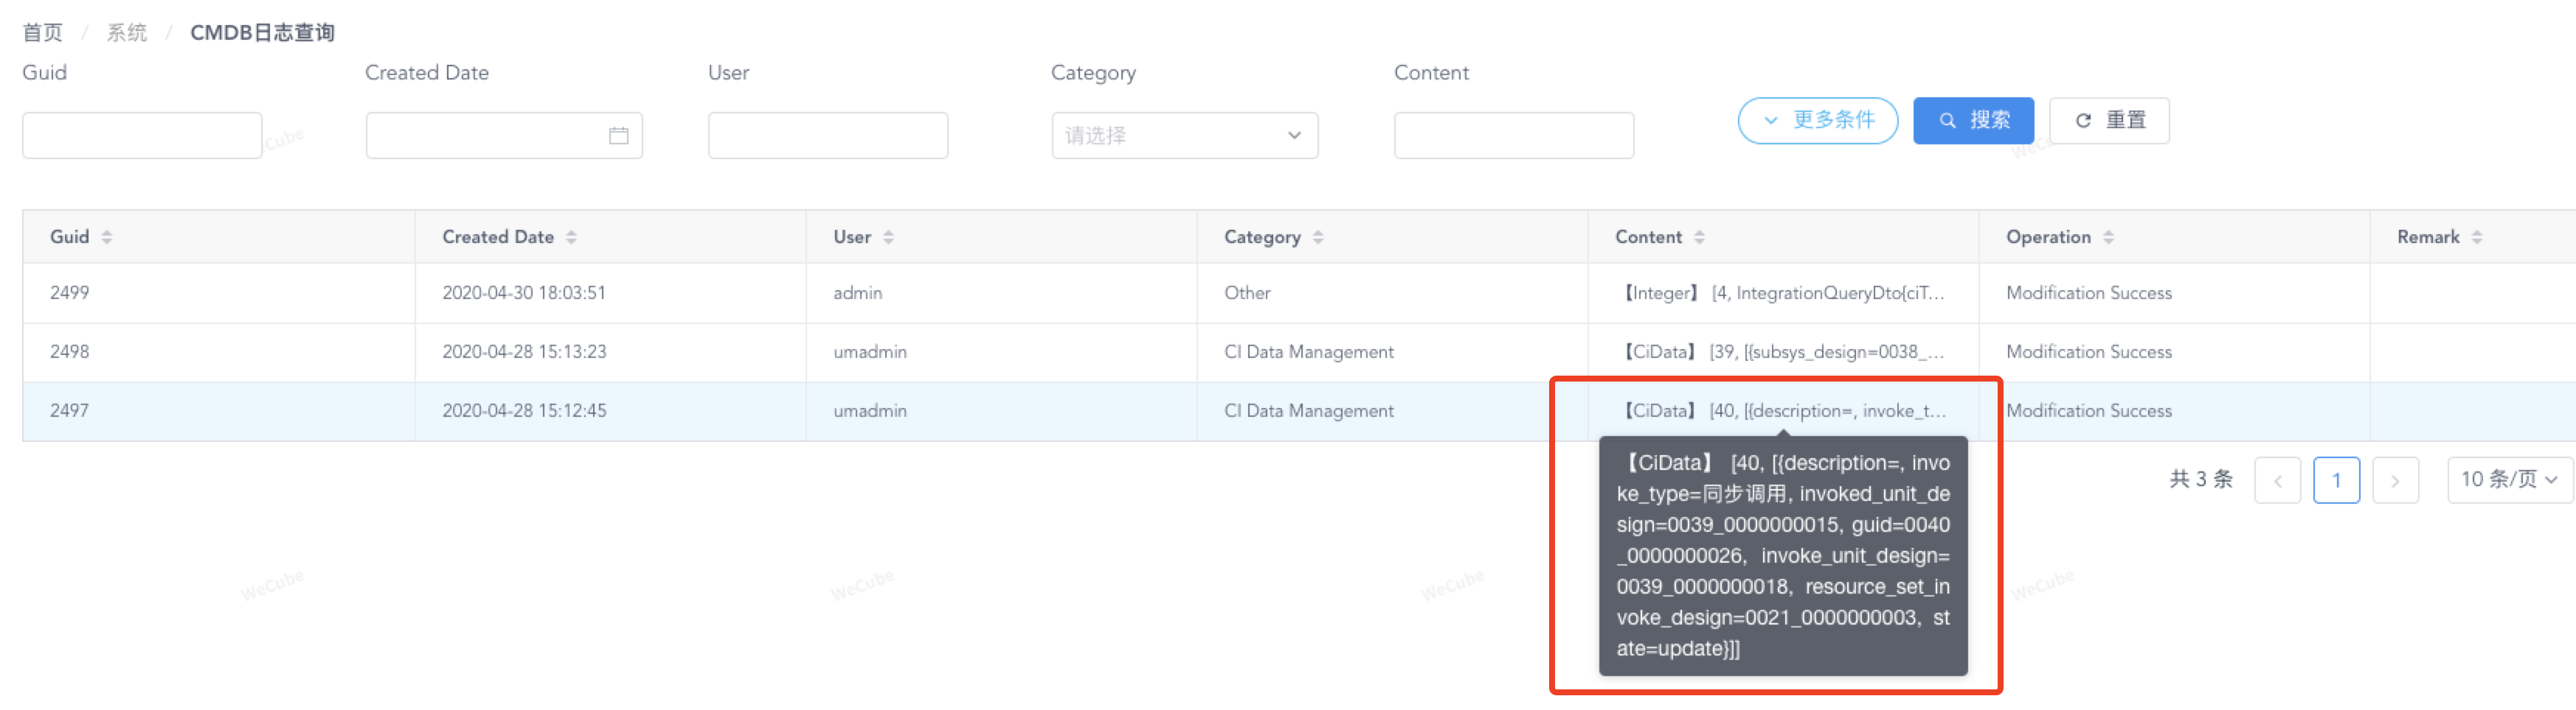Click Modification Success in row 2499
The width and height of the screenshot is (2576, 710).
point(2089,294)
